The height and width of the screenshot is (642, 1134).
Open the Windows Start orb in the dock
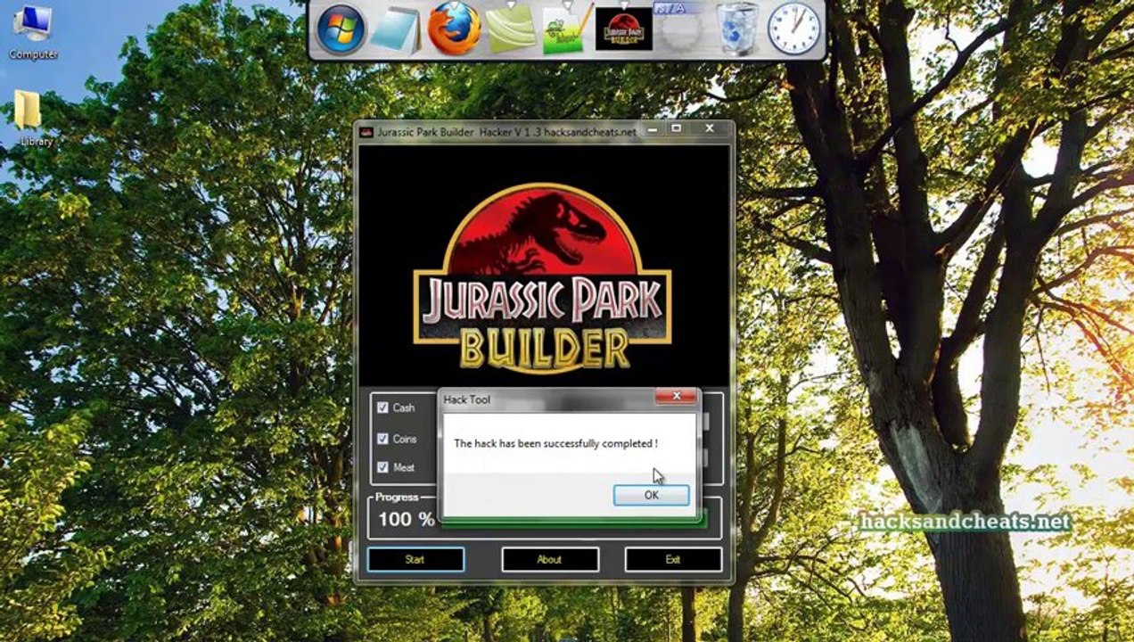click(x=341, y=29)
